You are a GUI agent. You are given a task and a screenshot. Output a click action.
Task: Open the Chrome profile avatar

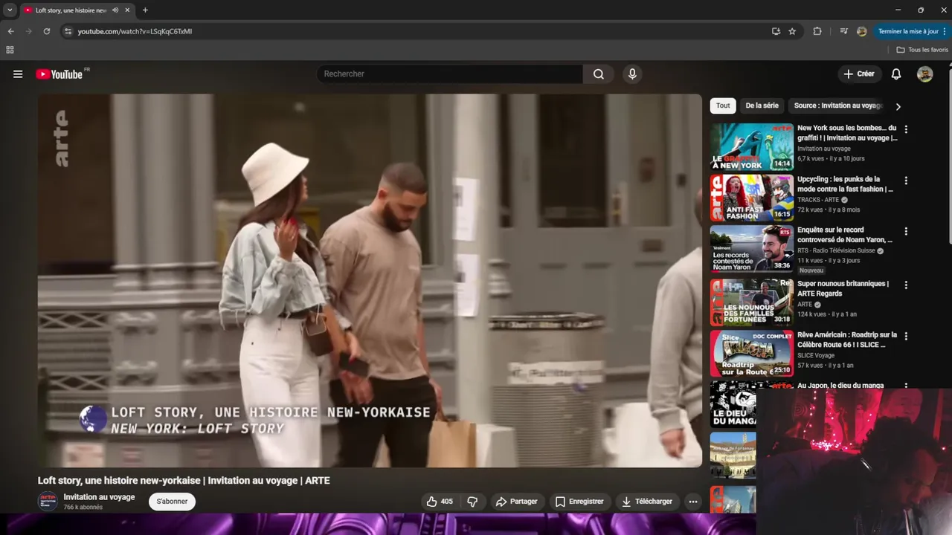(862, 31)
